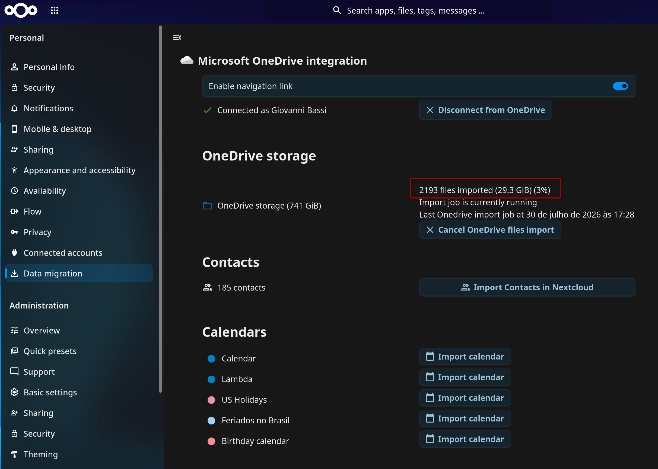Toggle the Enable navigation link switch
The image size is (658, 469).
click(x=620, y=86)
